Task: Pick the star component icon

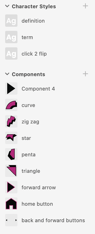Action: coord(11,138)
